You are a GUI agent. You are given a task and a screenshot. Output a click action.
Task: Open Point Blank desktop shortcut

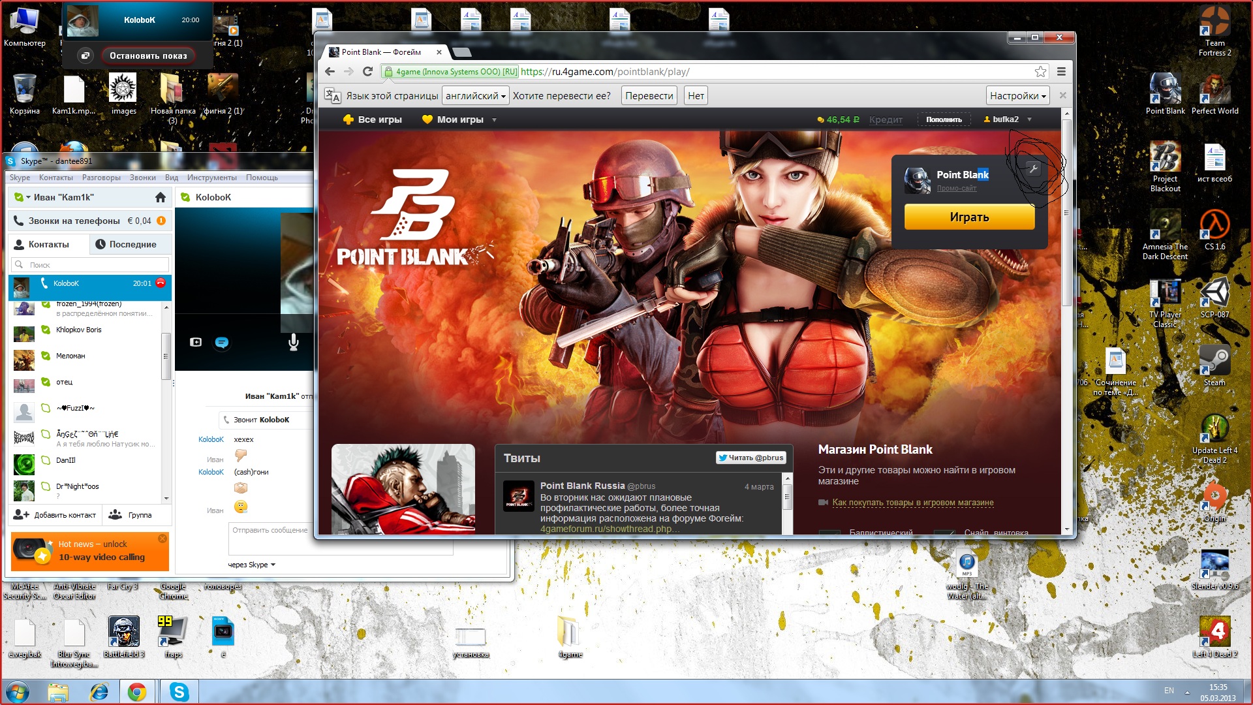click(x=1165, y=94)
